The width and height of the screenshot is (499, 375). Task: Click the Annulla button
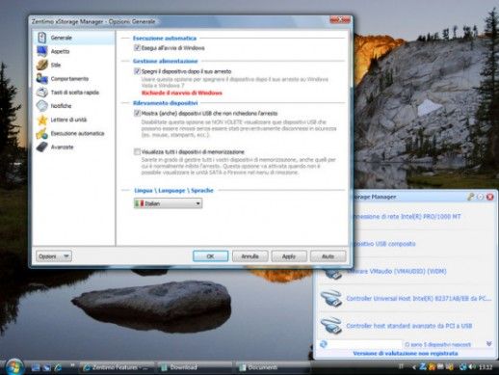249,256
